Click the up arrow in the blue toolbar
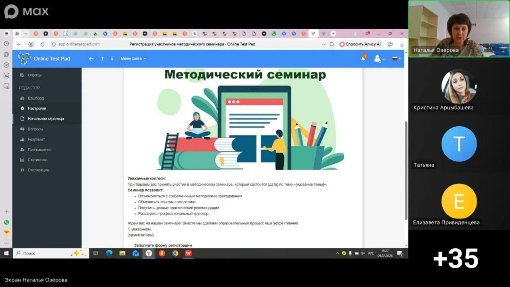This screenshot has width=510, height=287. tap(102, 59)
